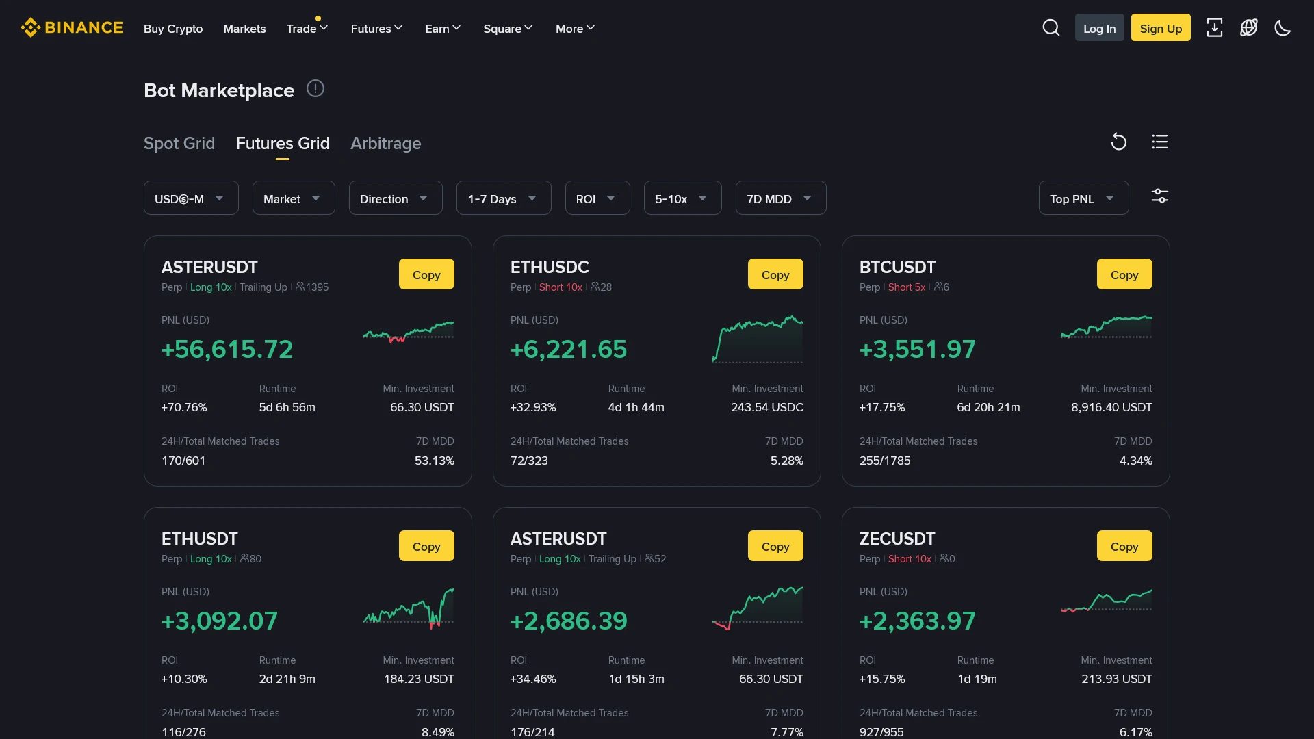Open the Direction filter dropdown

(x=395, y=198)
